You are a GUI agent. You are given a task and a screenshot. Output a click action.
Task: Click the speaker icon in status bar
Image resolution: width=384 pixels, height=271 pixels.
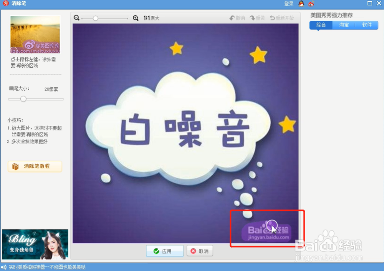pos(4,267)
